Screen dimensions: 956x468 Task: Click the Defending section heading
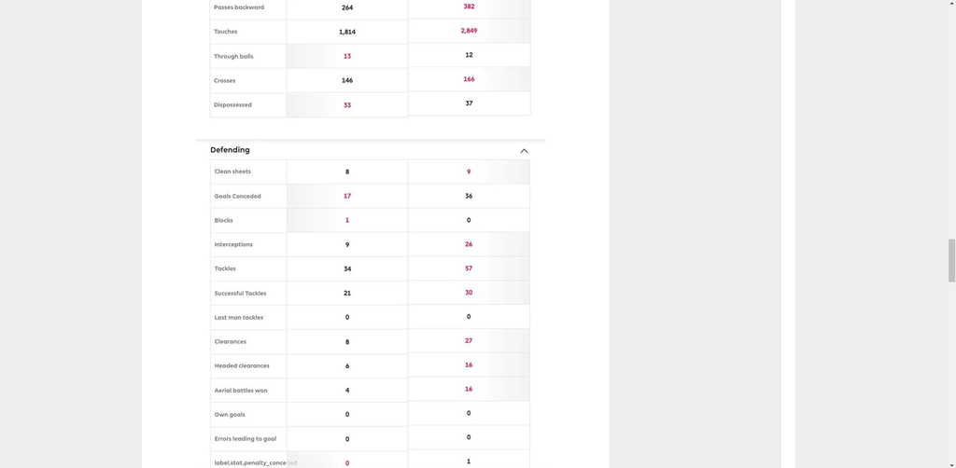pos(230,150)
